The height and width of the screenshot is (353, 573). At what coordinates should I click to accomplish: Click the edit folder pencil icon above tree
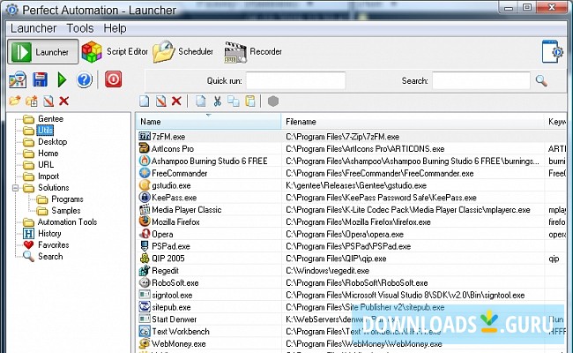click(48, 101)
